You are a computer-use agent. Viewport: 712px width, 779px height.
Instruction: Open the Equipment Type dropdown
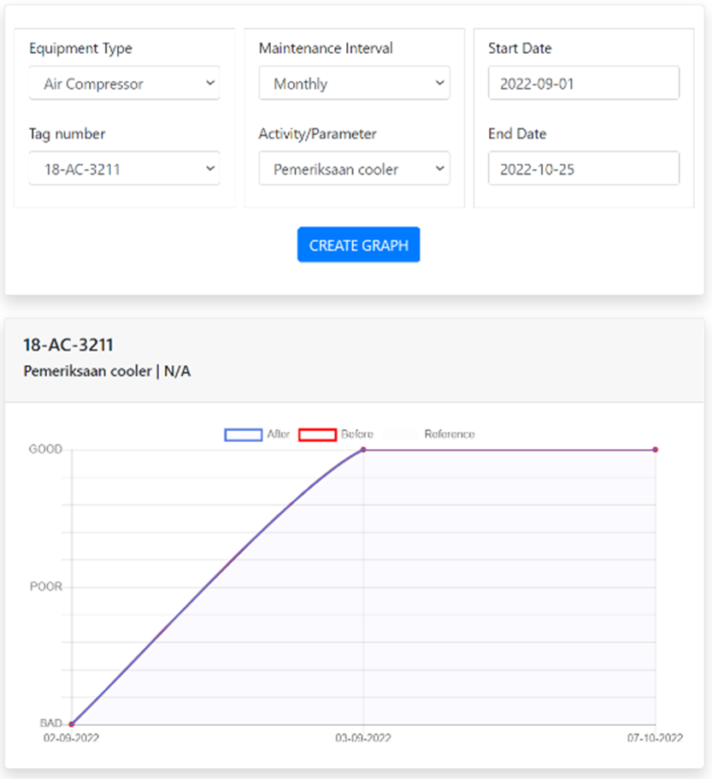tap(124, 84)
